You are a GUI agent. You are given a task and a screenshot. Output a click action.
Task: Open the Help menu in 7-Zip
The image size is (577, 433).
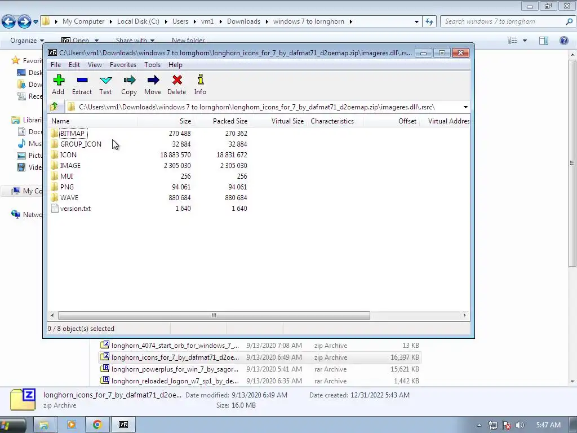[x=175, y=65]
